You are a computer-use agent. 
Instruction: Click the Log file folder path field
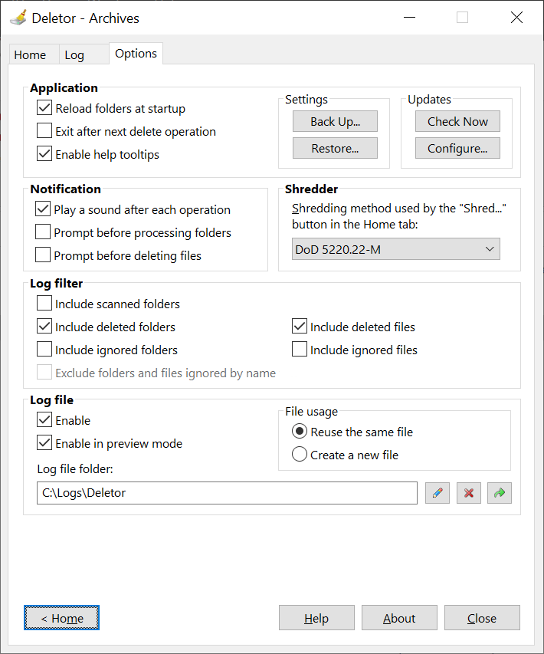[227, 493]
